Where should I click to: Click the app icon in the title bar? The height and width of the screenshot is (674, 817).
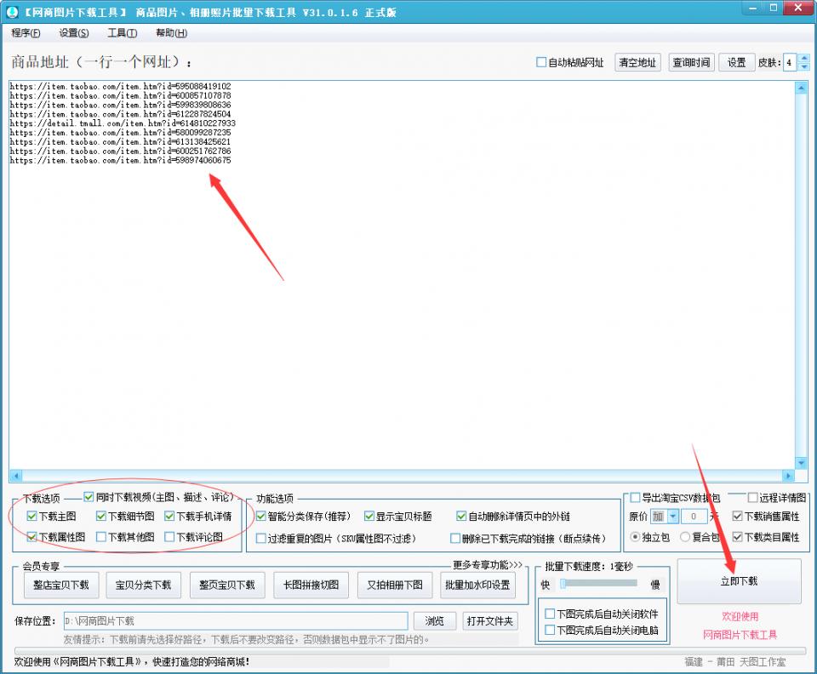[x=12, y=11]
